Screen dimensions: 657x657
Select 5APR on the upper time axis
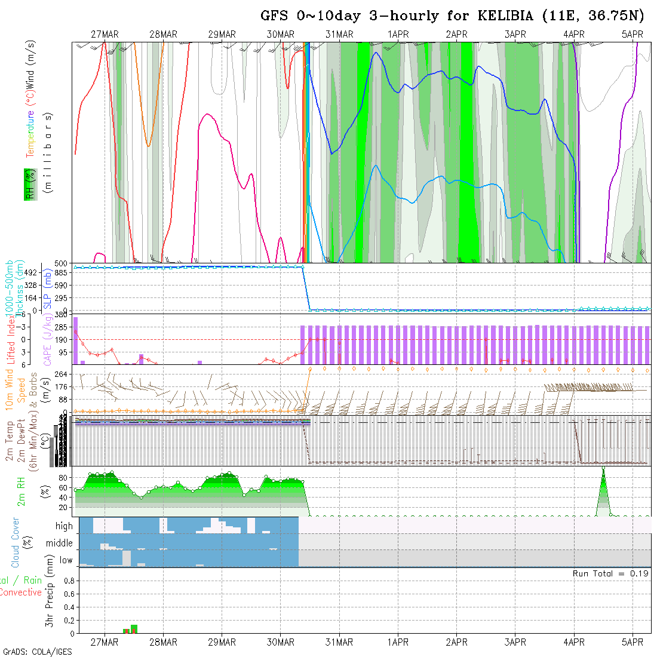[633, 35]
